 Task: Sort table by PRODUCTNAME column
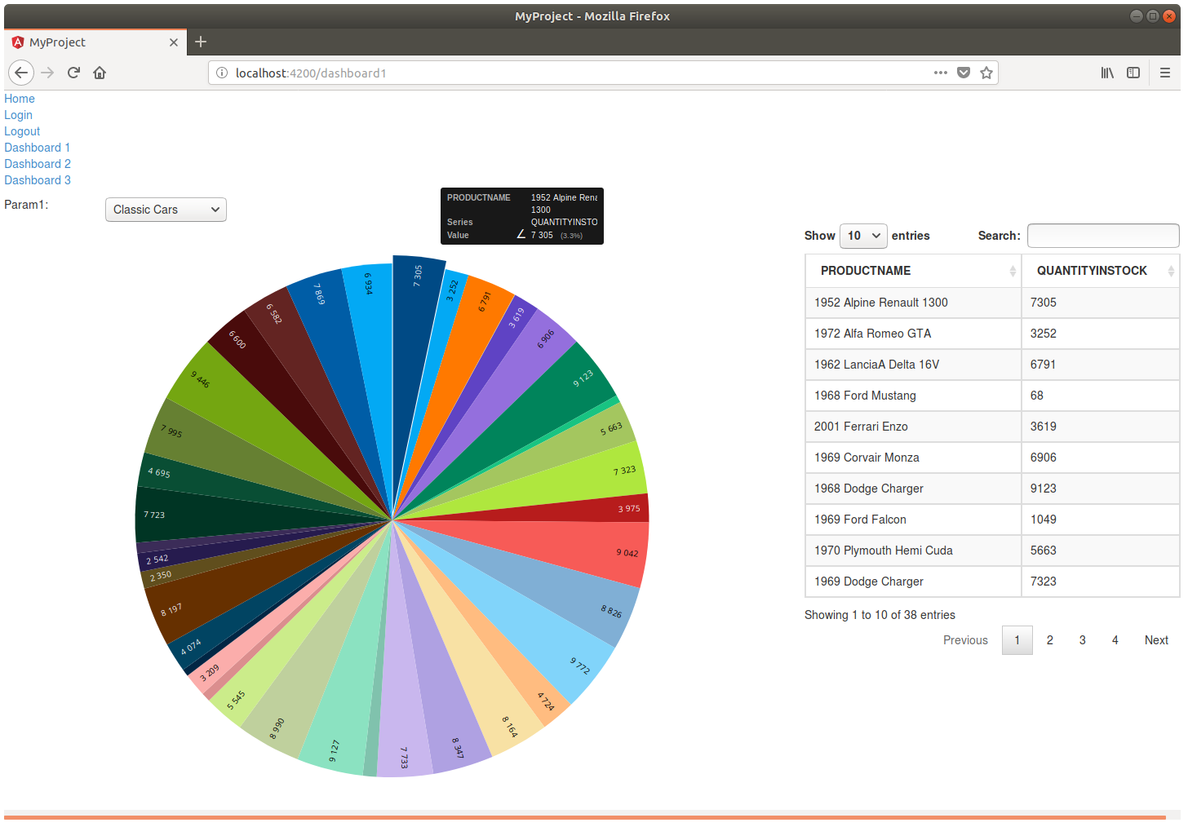913,271
